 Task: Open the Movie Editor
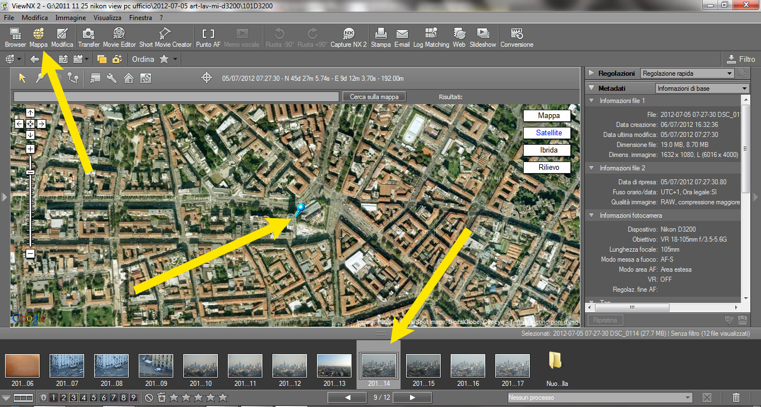tap(119, 37)
